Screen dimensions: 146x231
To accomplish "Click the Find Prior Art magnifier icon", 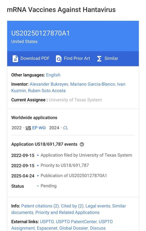I will click(59, 59).
